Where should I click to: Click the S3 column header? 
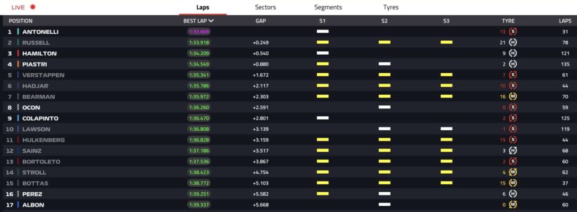[446, 21]
